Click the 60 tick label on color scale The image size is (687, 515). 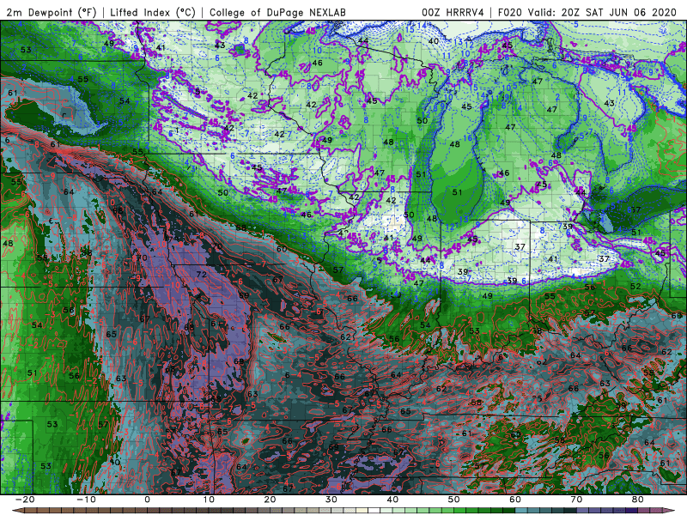coord(515,500)
